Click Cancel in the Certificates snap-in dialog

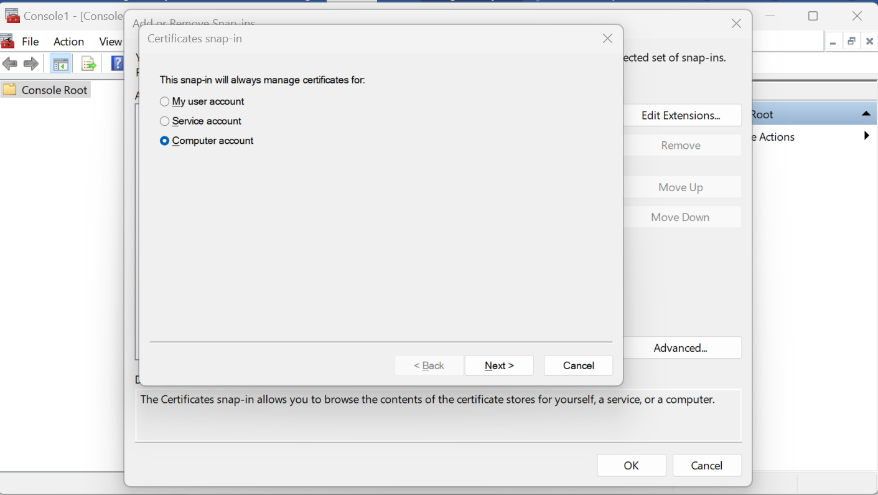coord(578,365)
